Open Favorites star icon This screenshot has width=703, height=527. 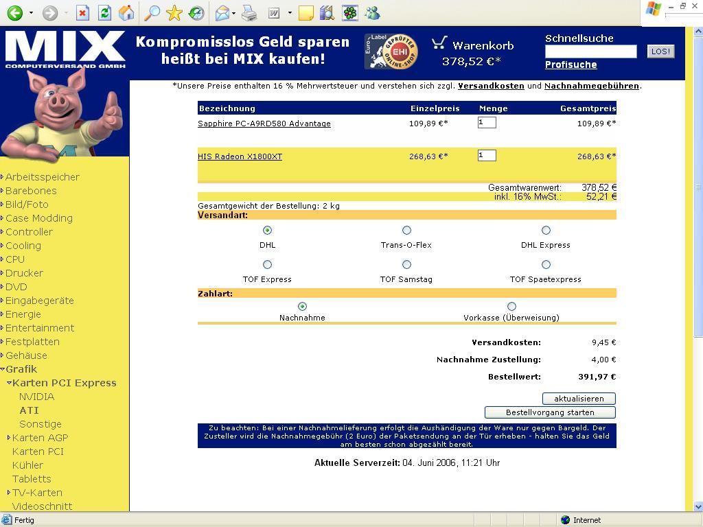tap(174, 13)
